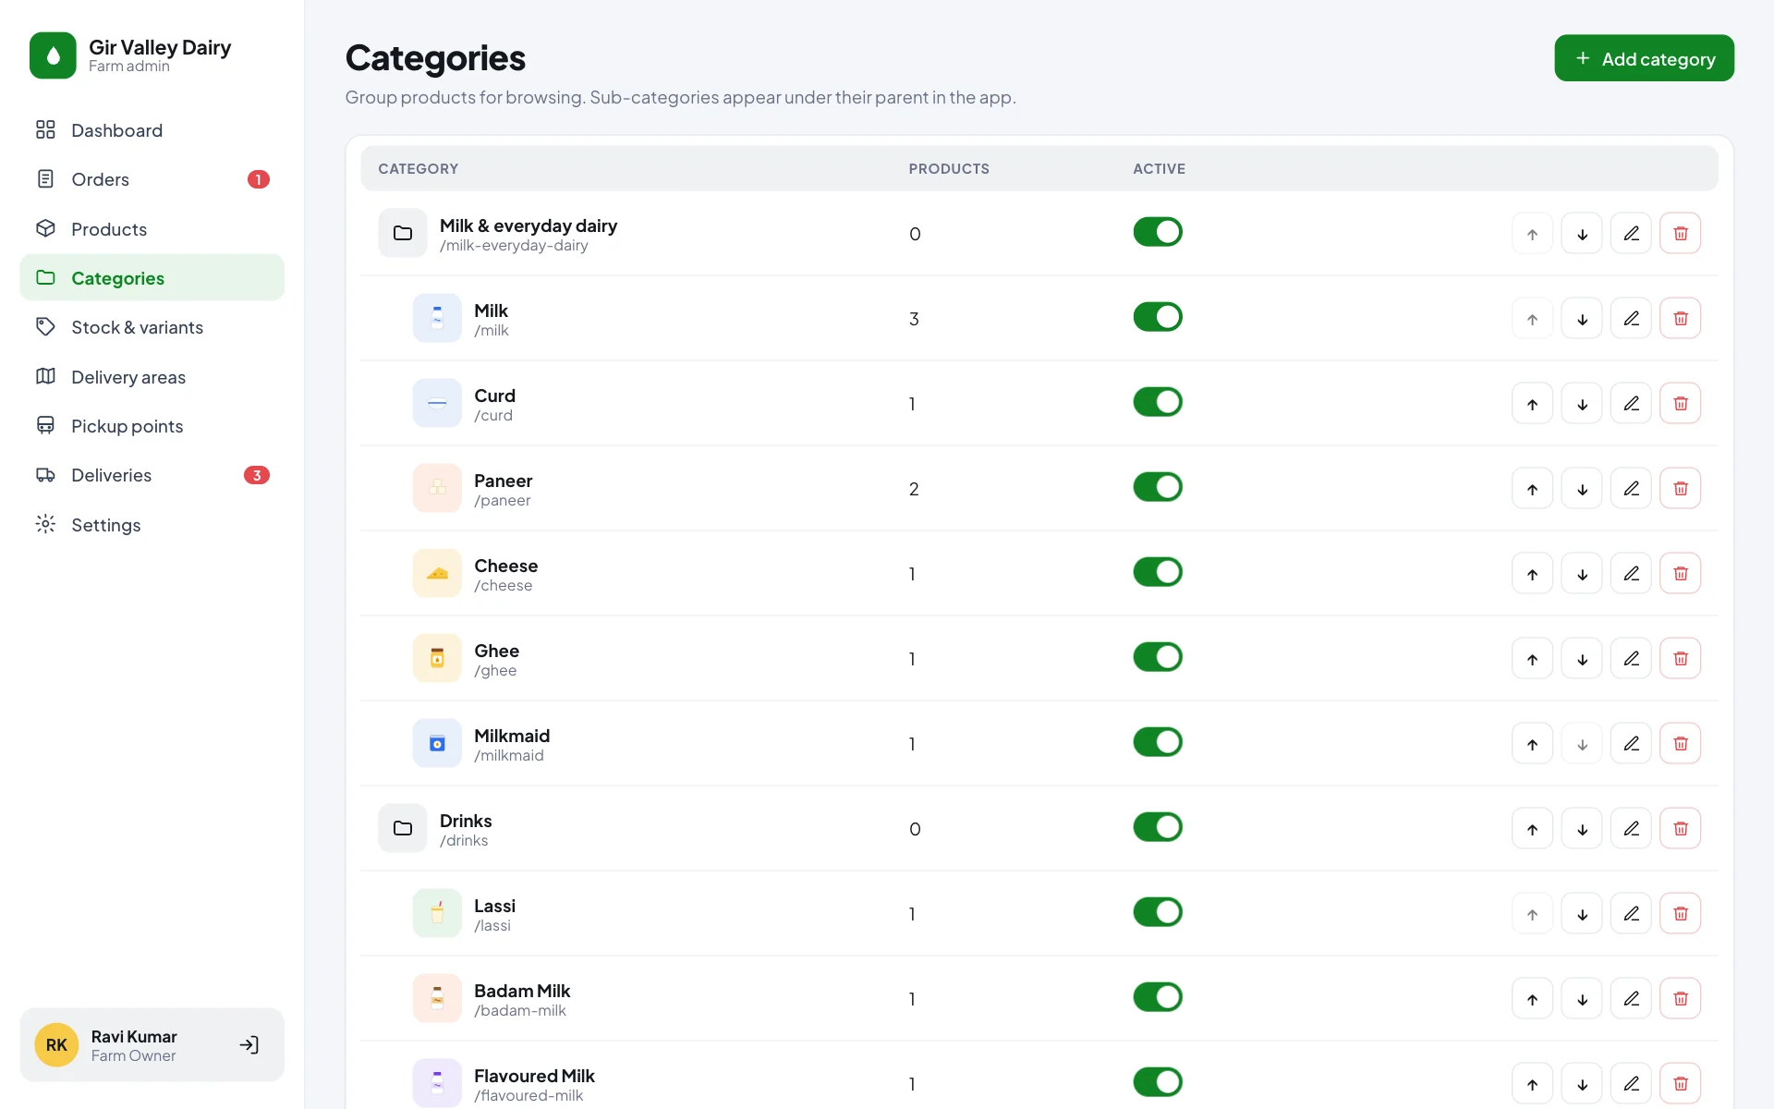
Task: Select Stock & variants in the sidebar
Action: 152,327
